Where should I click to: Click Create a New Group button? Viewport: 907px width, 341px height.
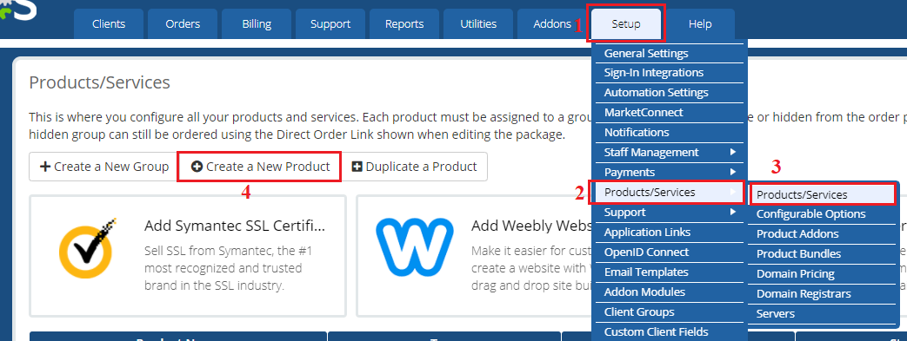pos(104,167)
